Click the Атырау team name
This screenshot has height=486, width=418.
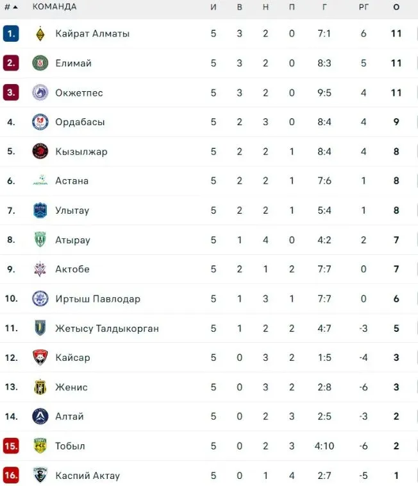click(72, 240)
